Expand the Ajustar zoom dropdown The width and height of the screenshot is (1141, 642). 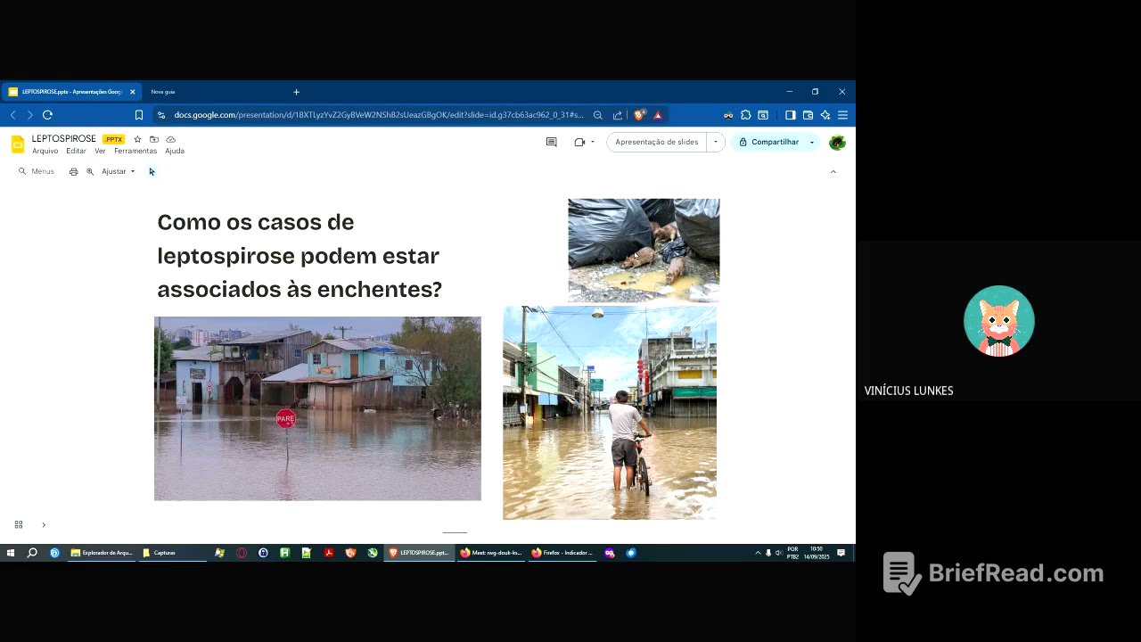tap(119, 171)
